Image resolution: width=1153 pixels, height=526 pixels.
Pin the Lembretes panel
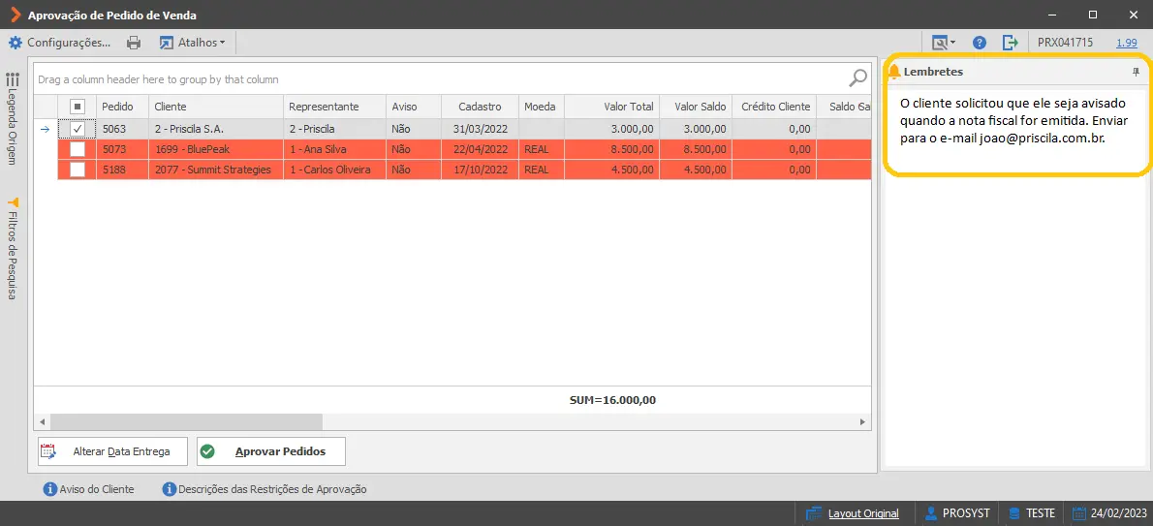(x=1137, y=72)
